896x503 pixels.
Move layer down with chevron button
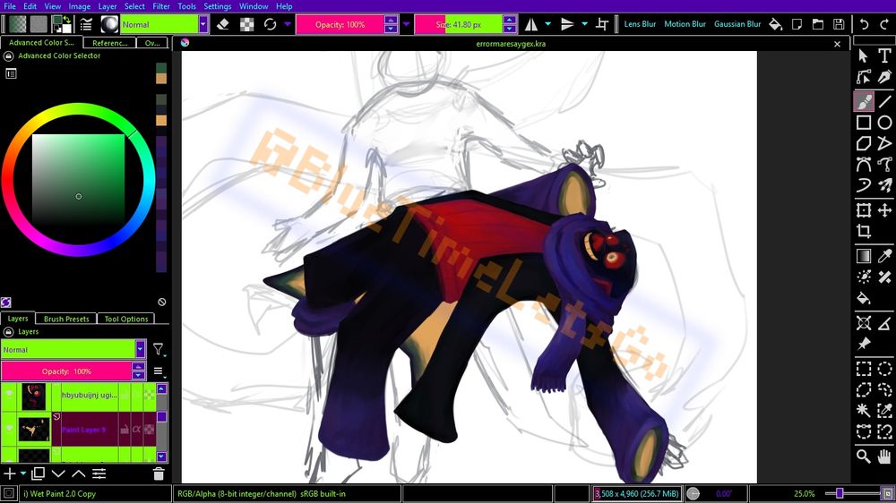58,473
